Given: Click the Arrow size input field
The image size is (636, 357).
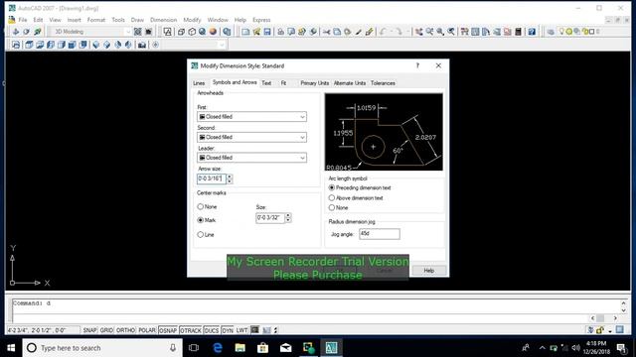Looking at the screenshot, I should (x=212, y=178).
